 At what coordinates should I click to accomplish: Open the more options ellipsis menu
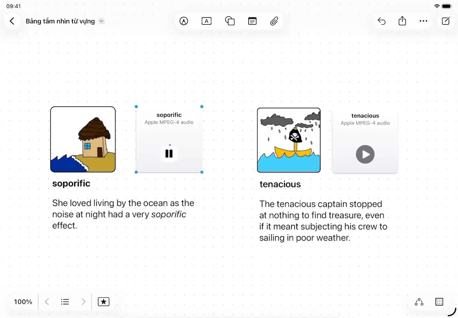(423, 21)
